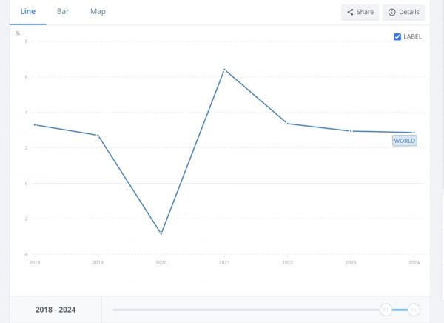Screen dimensions: 444x323
Task: Click the right year-range slider handle
Action: [414, 310]
